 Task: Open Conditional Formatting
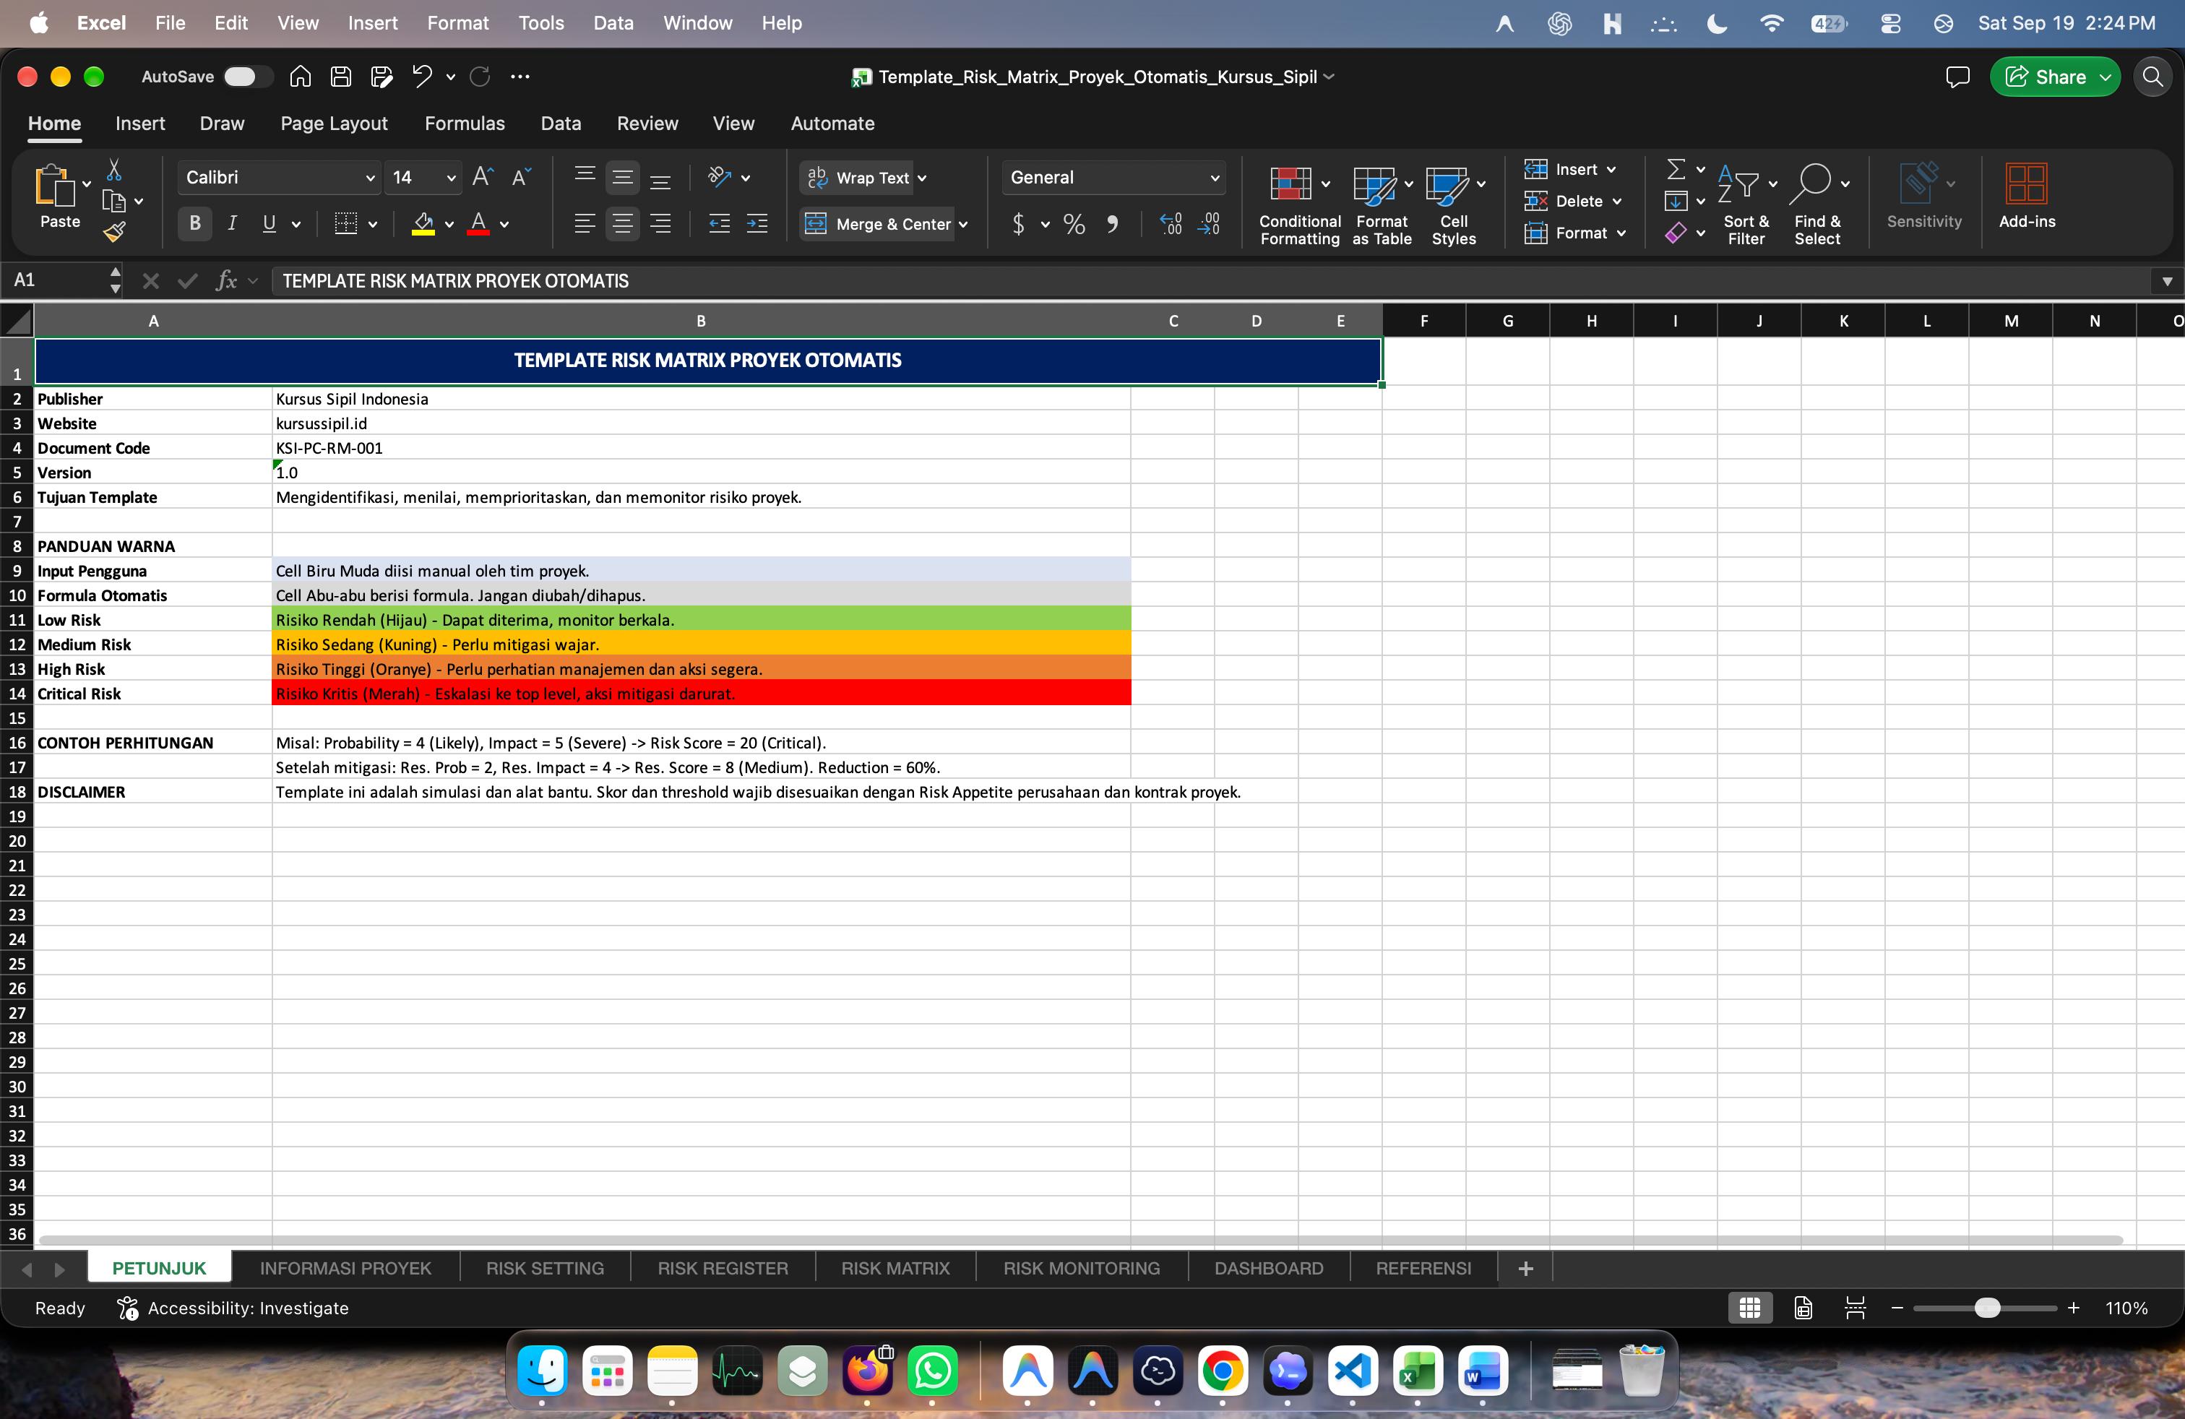(x=1299, y=206)
